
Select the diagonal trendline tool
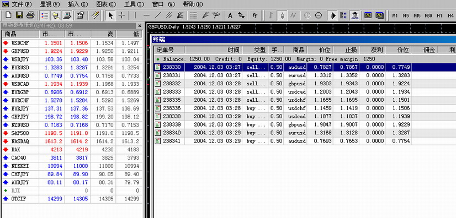pyautogui.click(x=158, y=15)
